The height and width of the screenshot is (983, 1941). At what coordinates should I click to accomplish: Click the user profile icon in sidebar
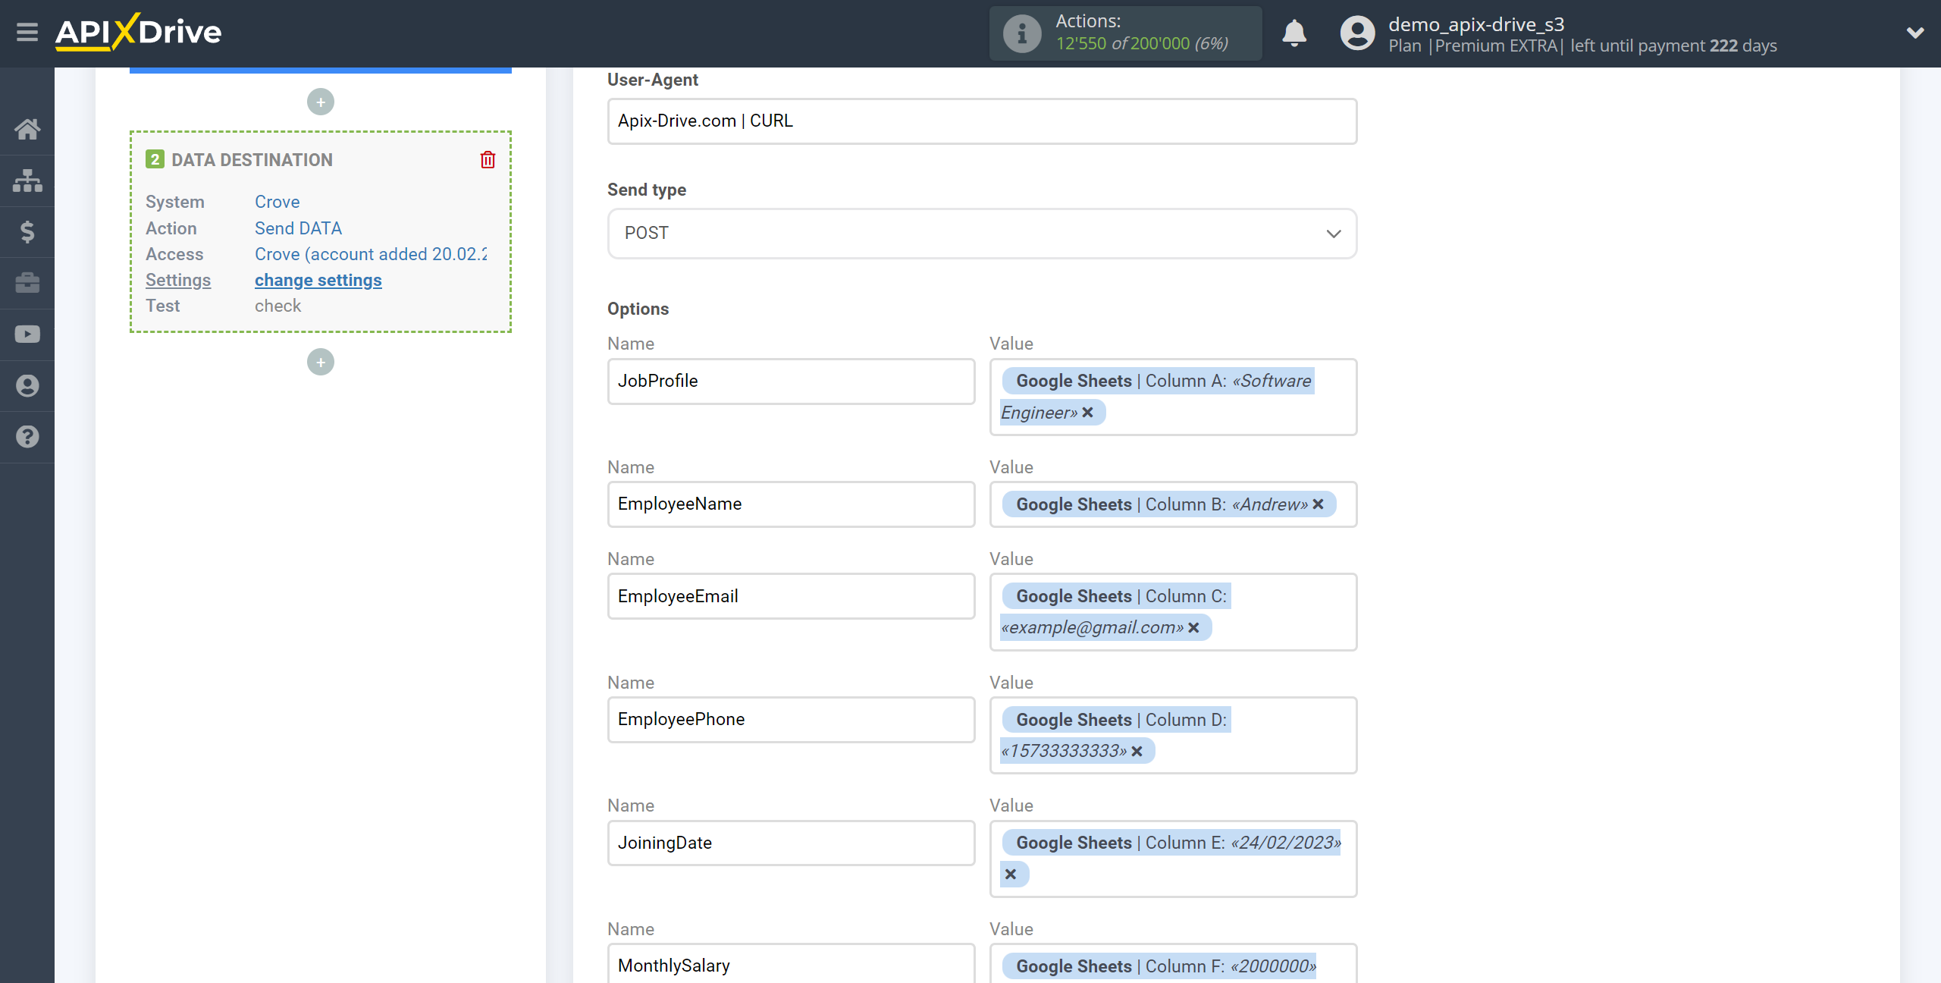tap(27, 386)
